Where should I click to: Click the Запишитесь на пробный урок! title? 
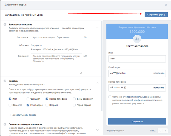pyautogui.click(x=24, y=15)
